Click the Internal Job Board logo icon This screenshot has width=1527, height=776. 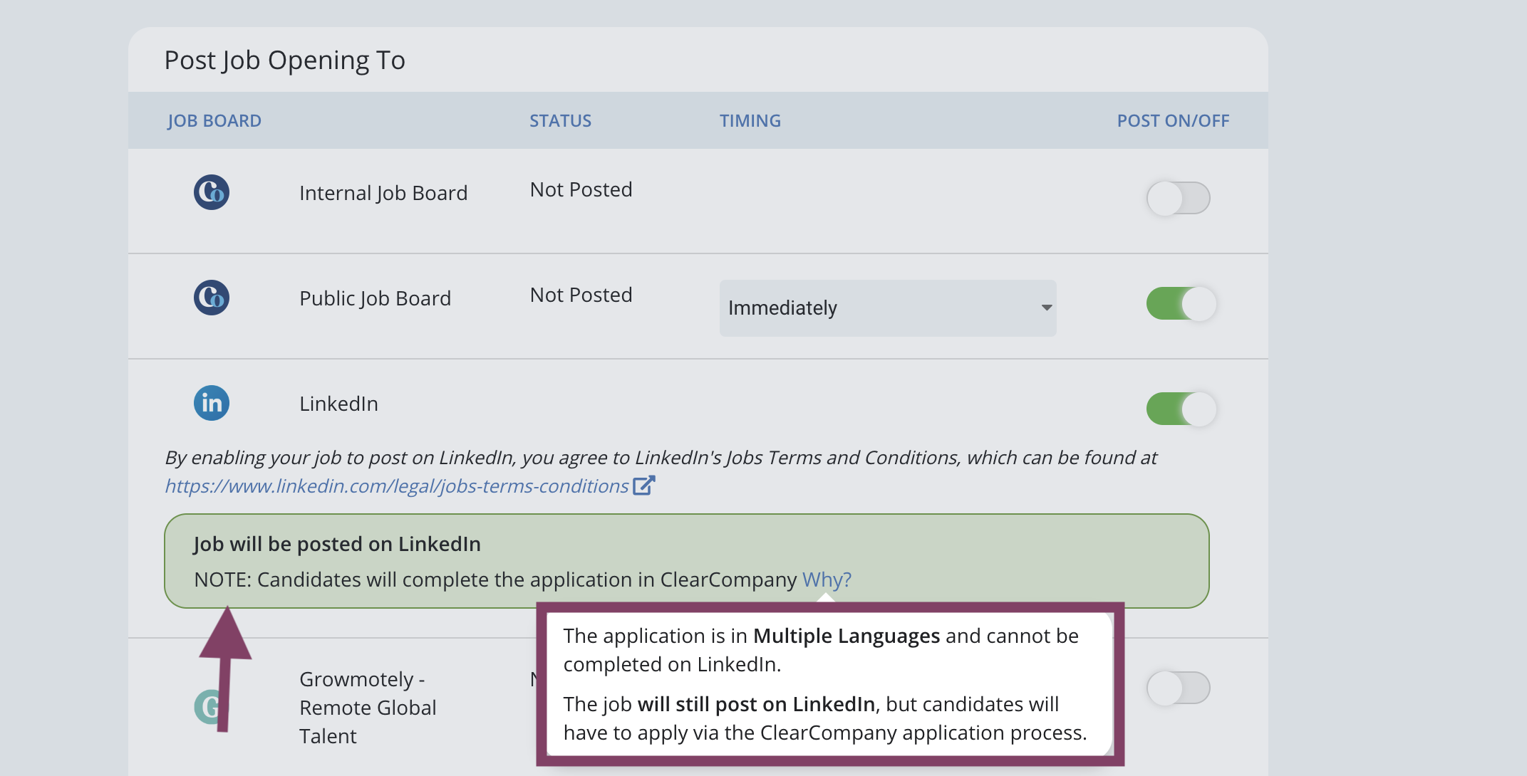click(212, 192)
